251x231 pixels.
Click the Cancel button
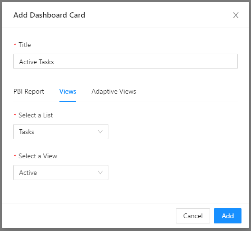[x=193, y=216]
